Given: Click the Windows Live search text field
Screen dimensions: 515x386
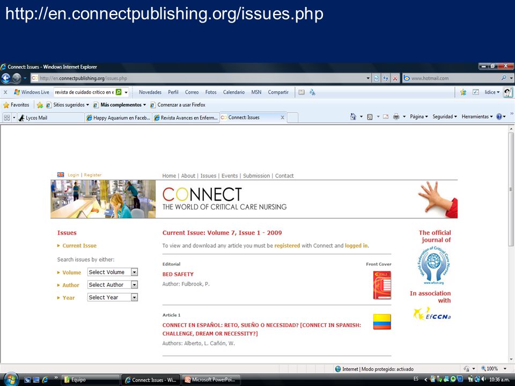Looking at the screenshot, I should (x=84, y=92).
